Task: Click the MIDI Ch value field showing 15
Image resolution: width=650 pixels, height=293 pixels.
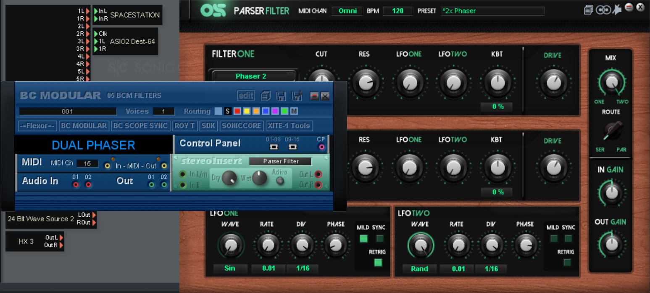Action: tap(87, 163)
